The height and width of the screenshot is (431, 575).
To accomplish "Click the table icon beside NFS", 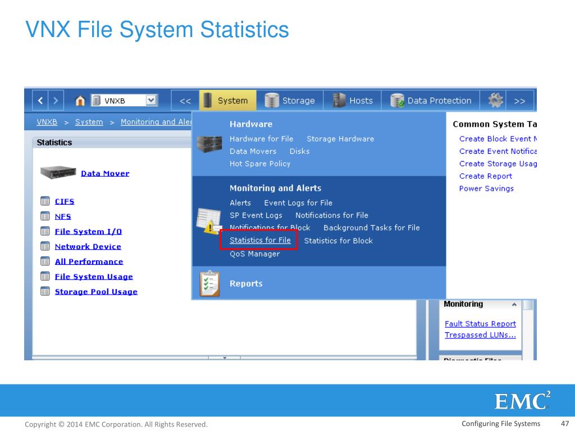I will tap(45, 216).
